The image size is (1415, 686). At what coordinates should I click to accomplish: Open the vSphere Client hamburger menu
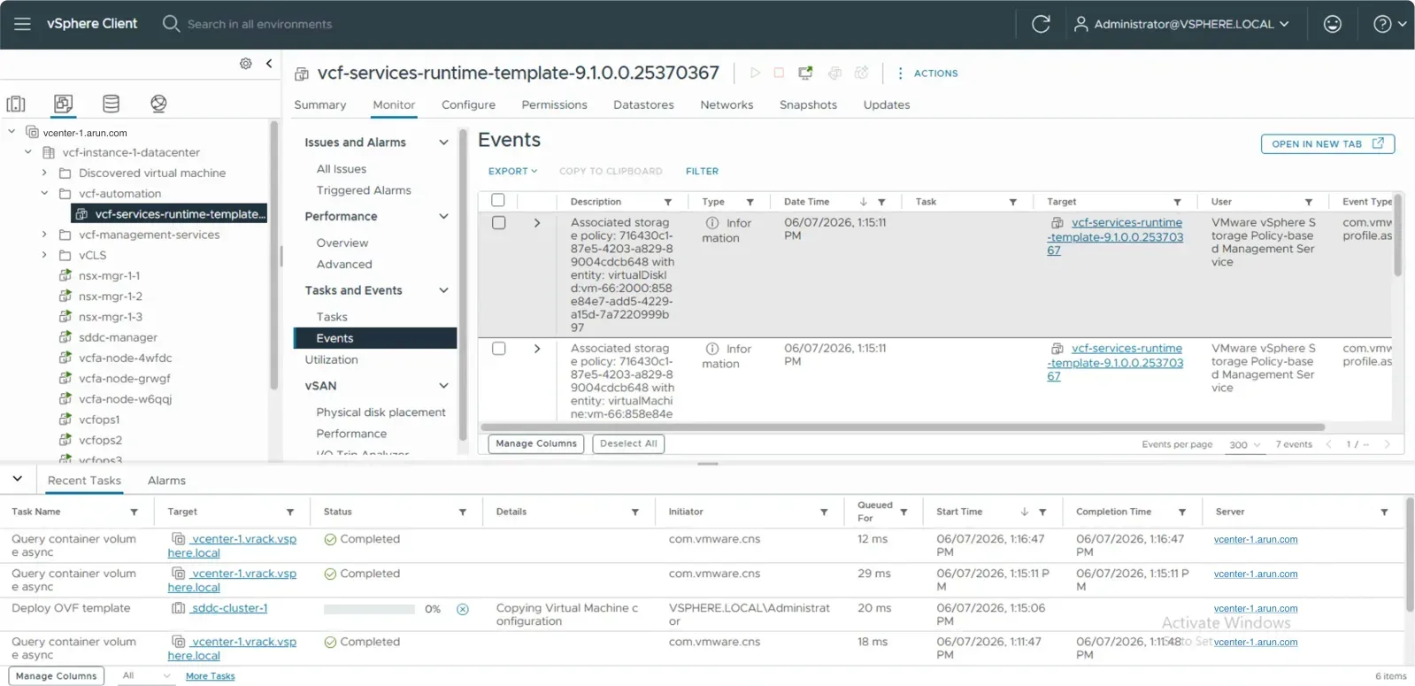click(22, 24)
